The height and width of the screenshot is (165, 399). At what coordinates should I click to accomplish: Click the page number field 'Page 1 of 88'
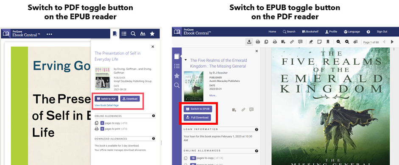pyautogui.click(x=371, y=42)
